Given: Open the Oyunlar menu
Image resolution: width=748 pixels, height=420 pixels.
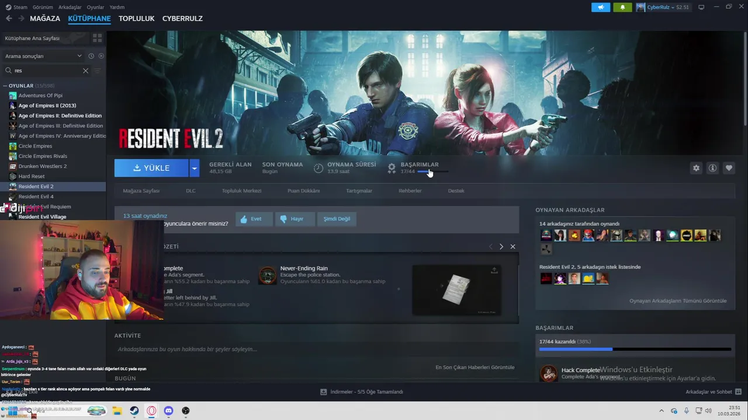Looking at the screenshot, I should [x=96, y=7].
